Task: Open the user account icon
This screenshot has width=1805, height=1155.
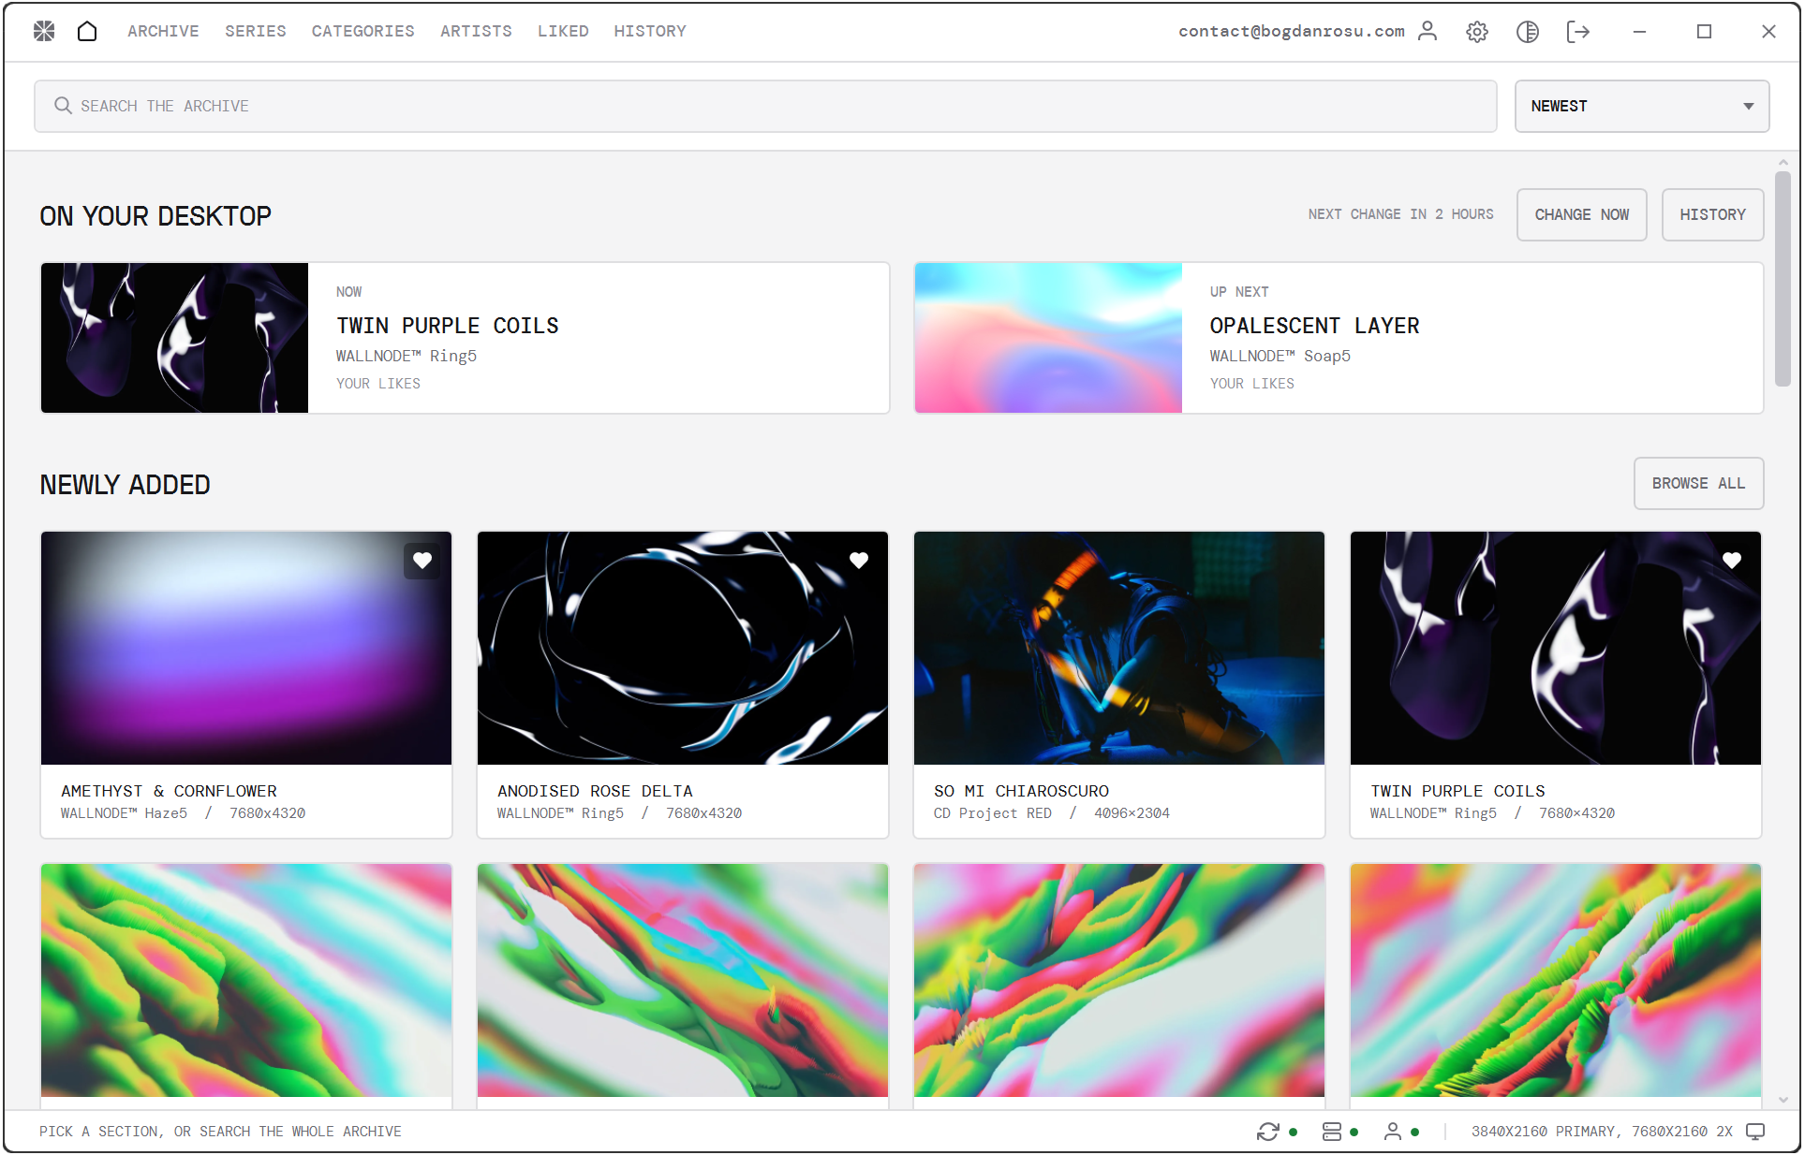Action: point(1428,31)
